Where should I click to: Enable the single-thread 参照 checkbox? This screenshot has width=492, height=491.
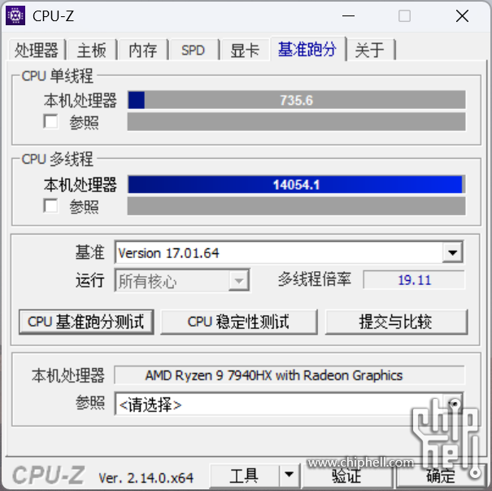pos(50,121)
